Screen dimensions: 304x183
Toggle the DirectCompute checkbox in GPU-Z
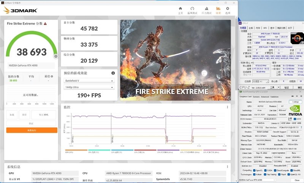tap(275, 170)
